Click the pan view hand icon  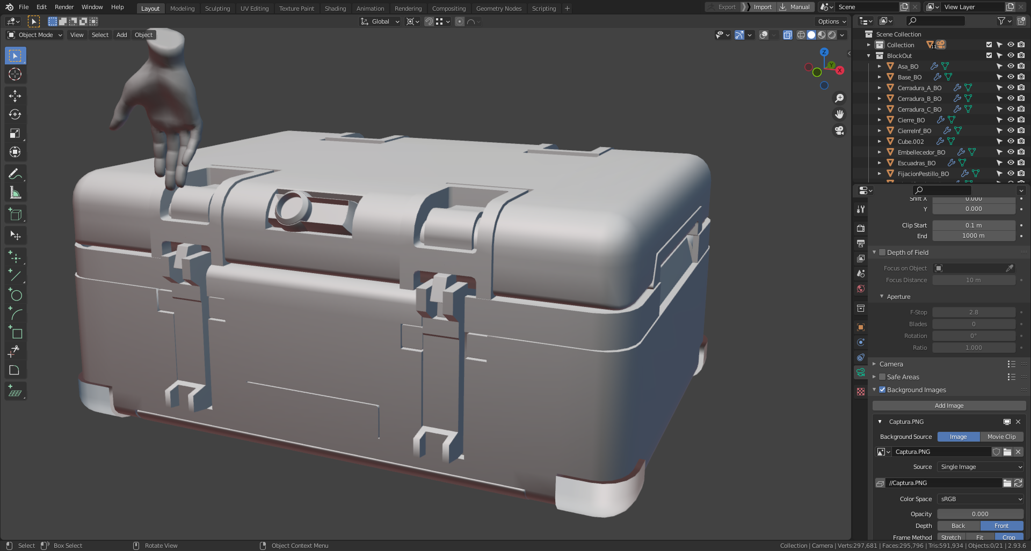click(x=839, y=114)
